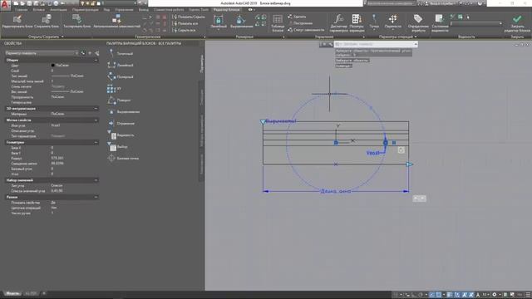Click the Parameters vertical palette tab

pyautogui.click(x=201, y=63)
